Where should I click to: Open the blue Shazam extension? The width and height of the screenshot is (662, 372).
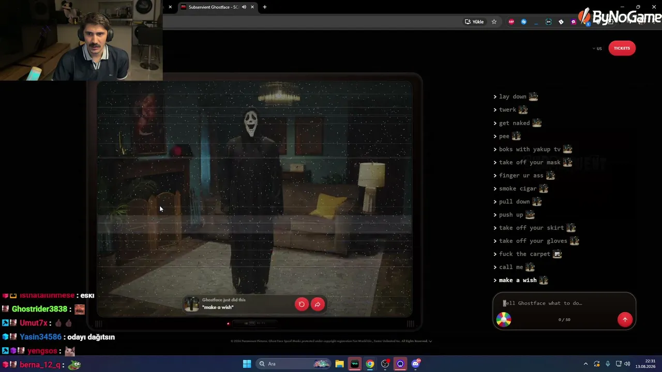[524, 22]
